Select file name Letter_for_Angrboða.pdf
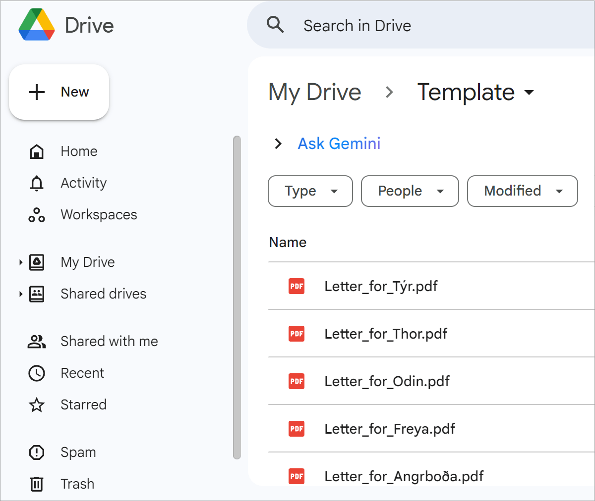The width and height of the screenshot is (595, 501). (404, 476)
